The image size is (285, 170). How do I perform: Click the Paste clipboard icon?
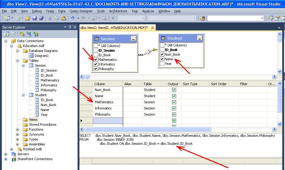[x=64, y=18]
